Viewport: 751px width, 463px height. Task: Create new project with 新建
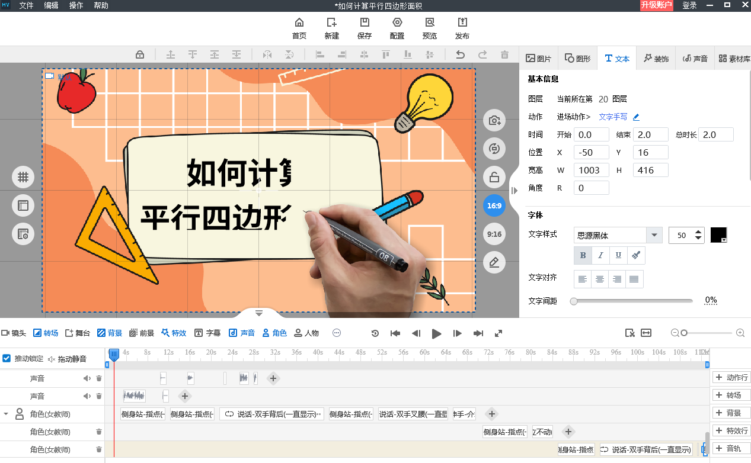tap(332, 28)
